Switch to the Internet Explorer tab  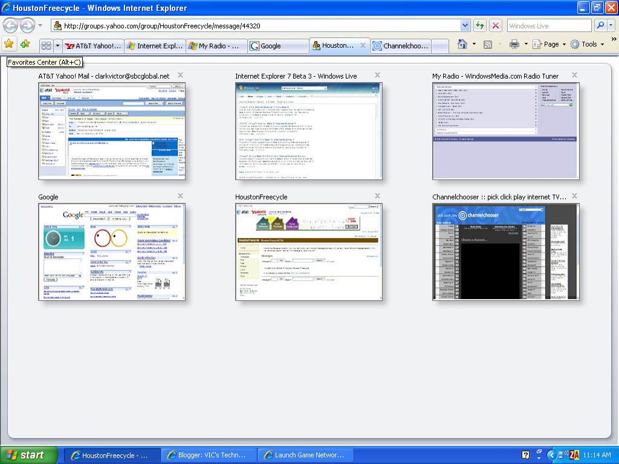pyautogui.click(x=155, y=46)
